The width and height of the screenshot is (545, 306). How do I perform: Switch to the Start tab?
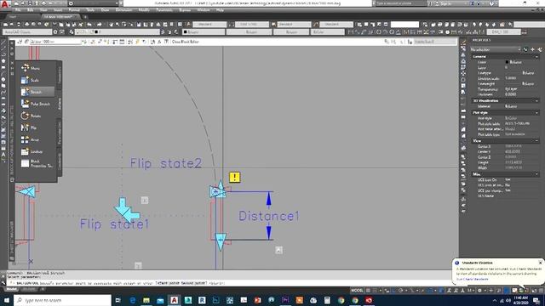coord(13,16)
